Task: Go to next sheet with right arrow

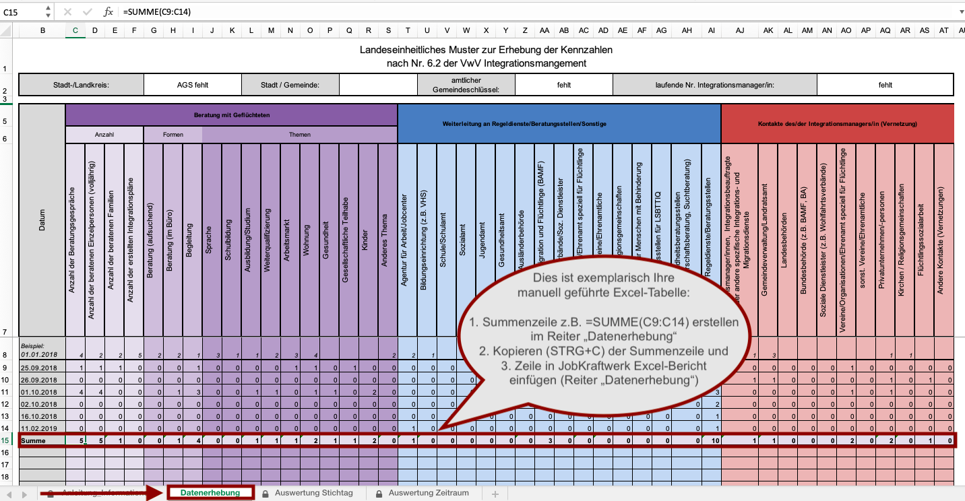Action: click(25, 494)
